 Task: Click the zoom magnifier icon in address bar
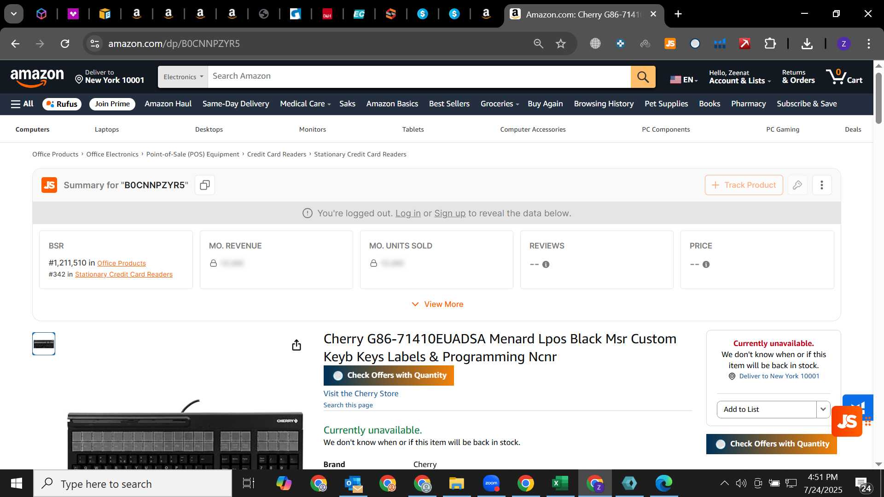[538, 44]
